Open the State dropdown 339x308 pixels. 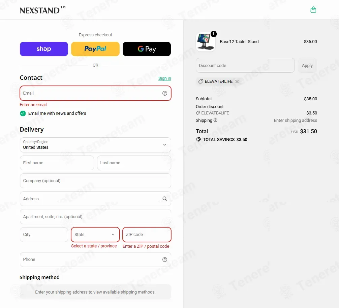(x=95, y=235)
